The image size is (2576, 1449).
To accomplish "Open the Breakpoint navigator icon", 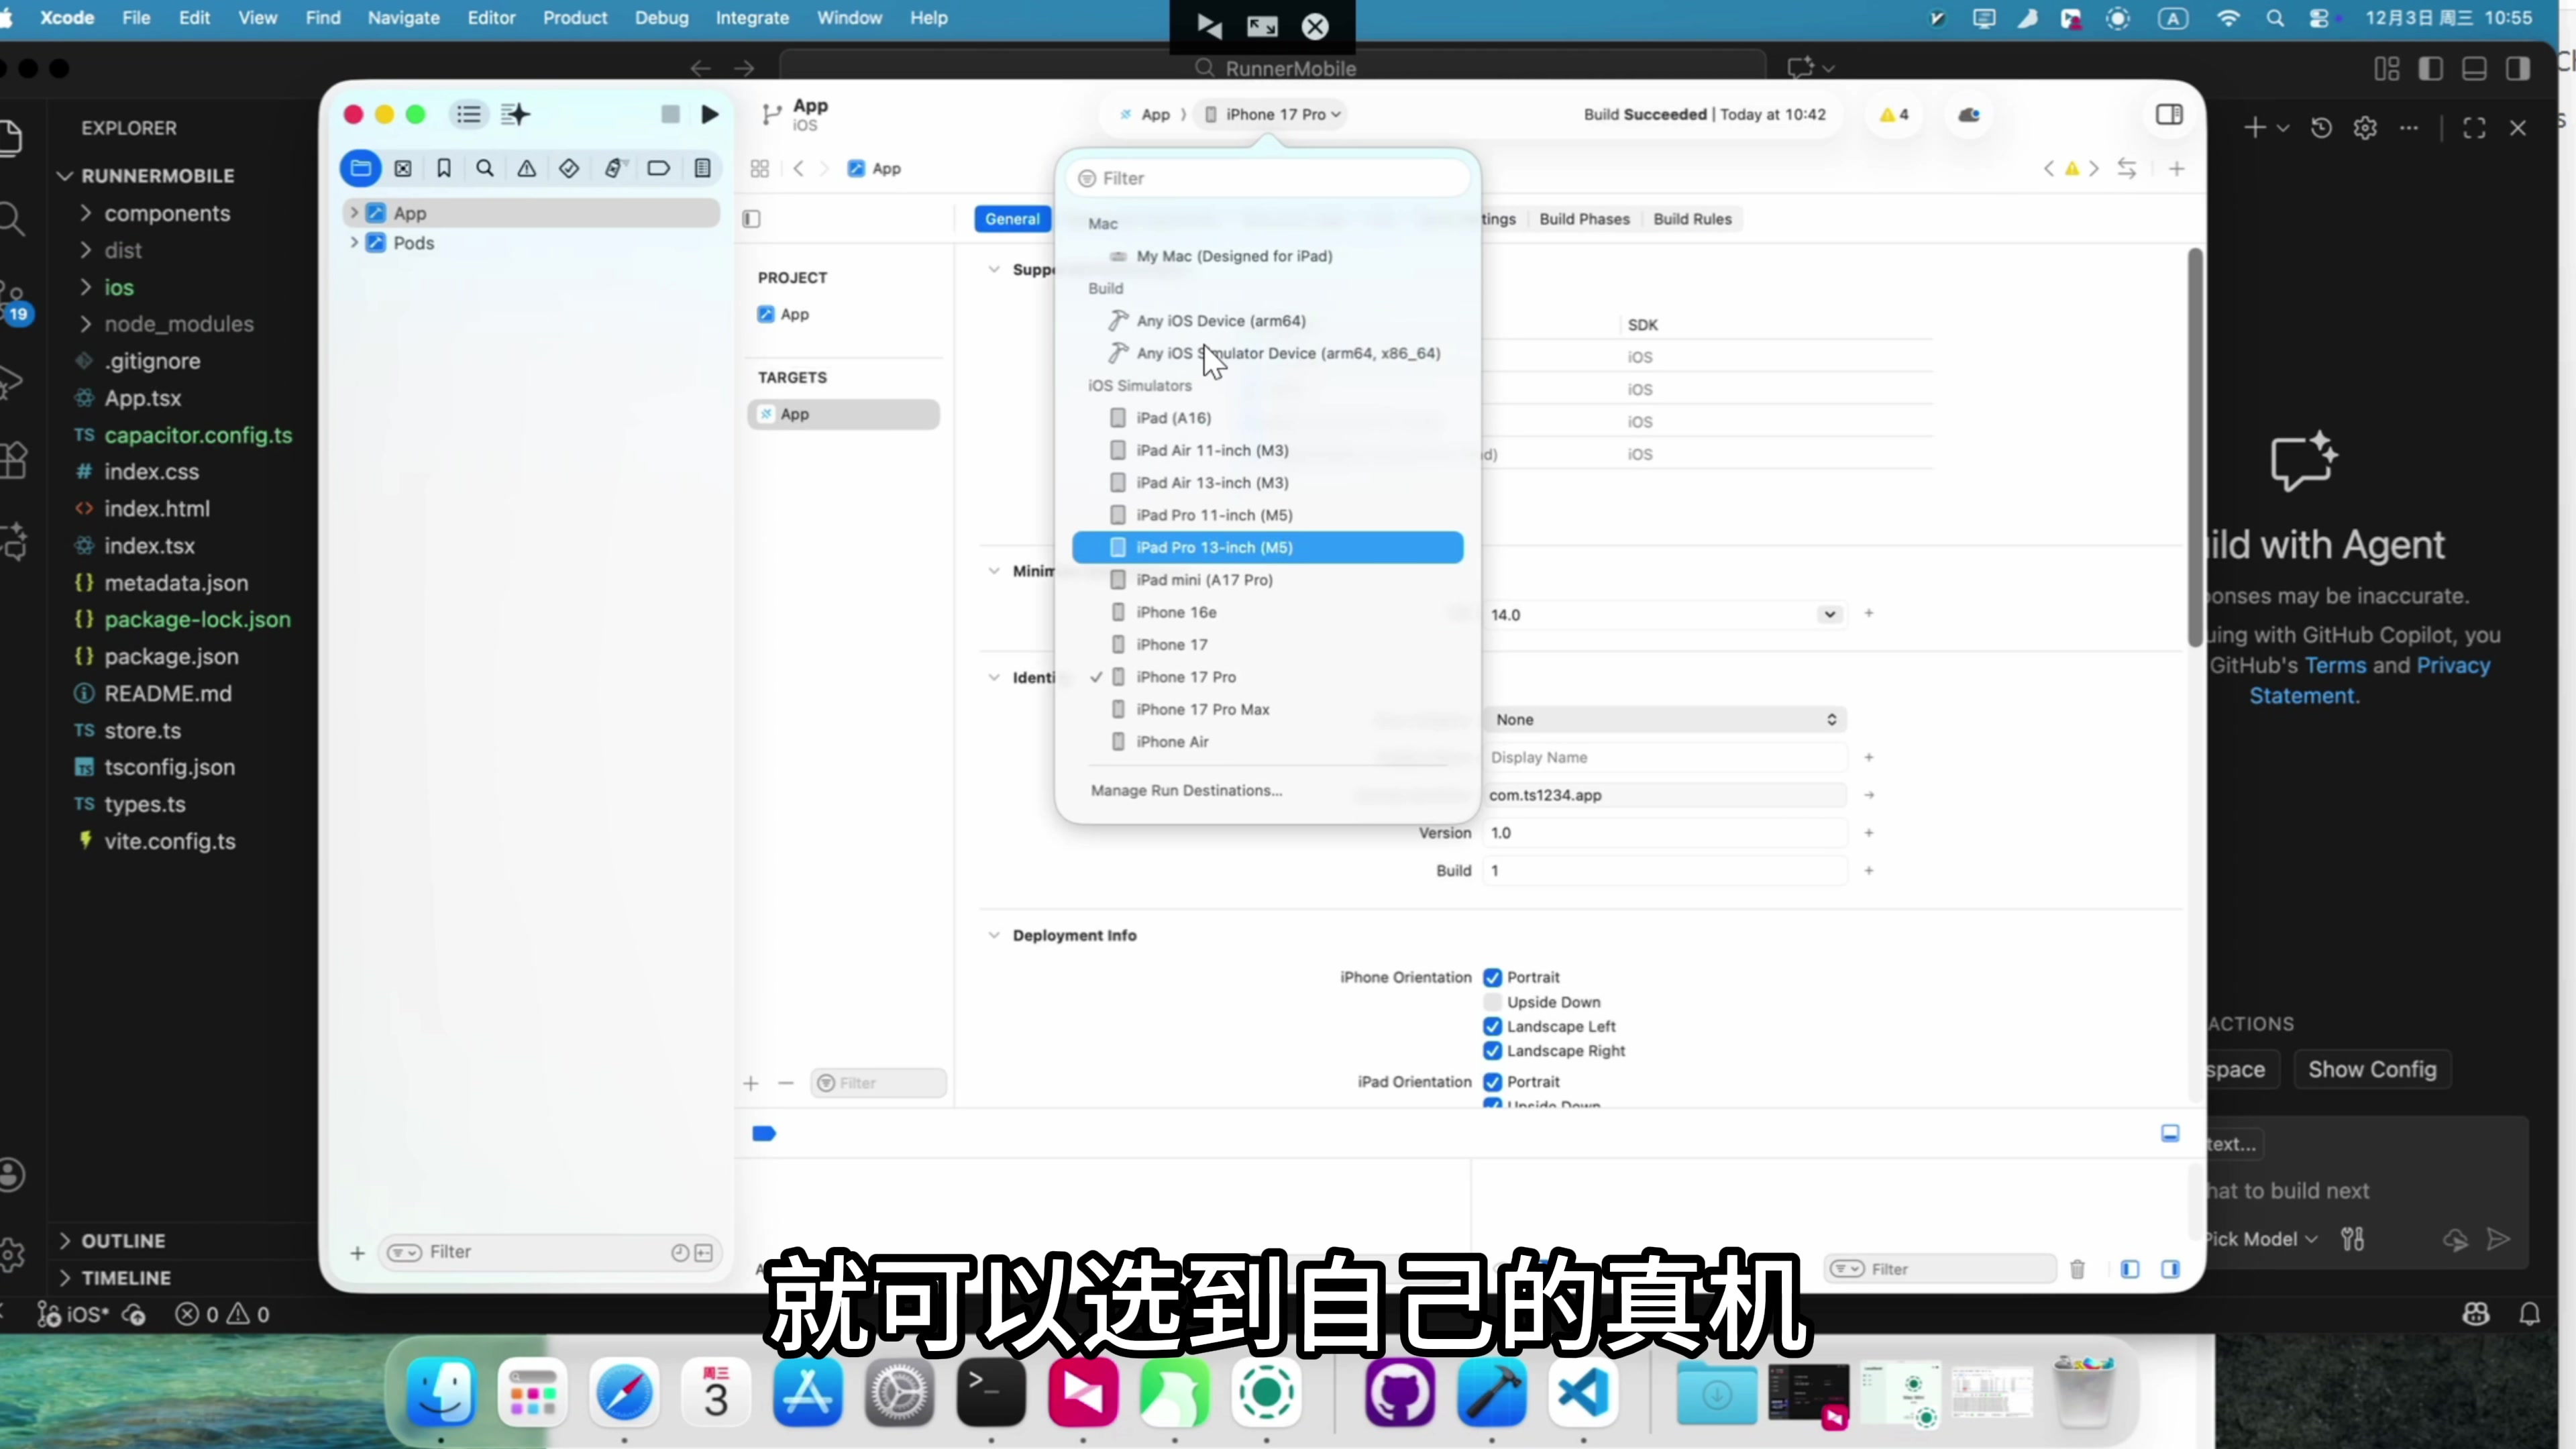I will [658, 168].
